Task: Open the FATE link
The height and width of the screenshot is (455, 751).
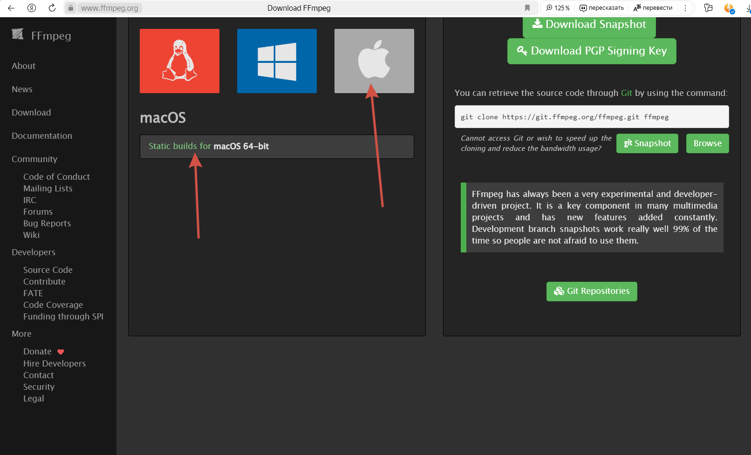Action: [33, 293]
